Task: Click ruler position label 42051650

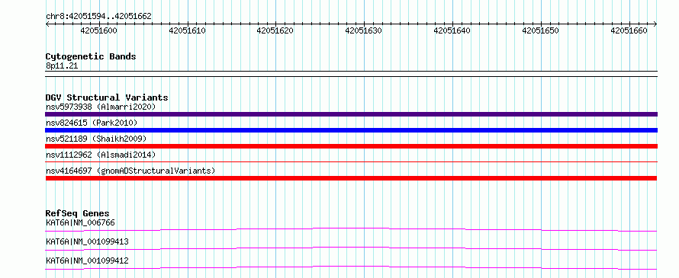Action: tap(540, 30)
